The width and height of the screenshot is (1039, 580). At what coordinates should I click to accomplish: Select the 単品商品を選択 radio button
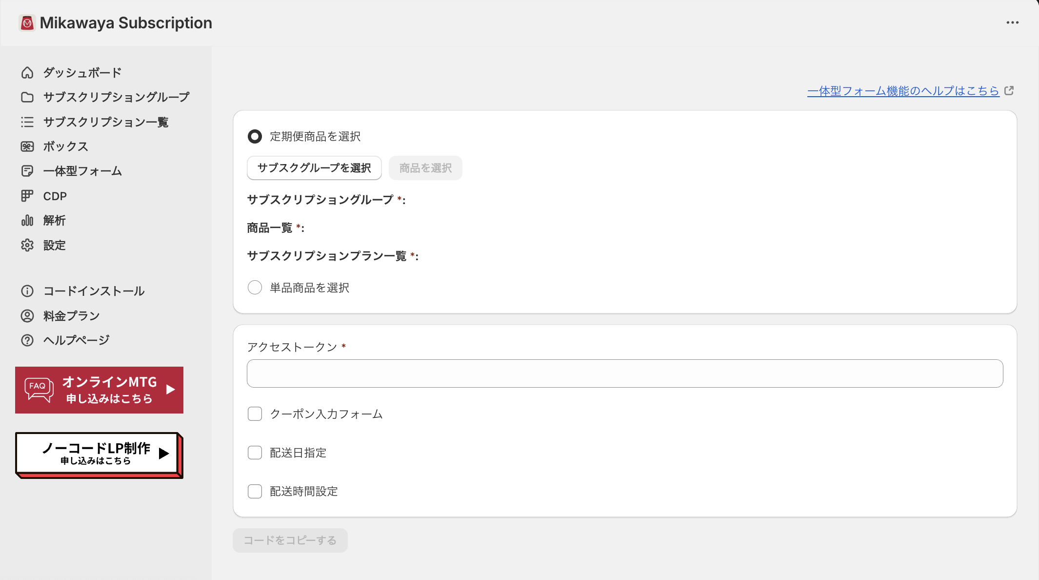pyautogui.click(x=255, y=287)
